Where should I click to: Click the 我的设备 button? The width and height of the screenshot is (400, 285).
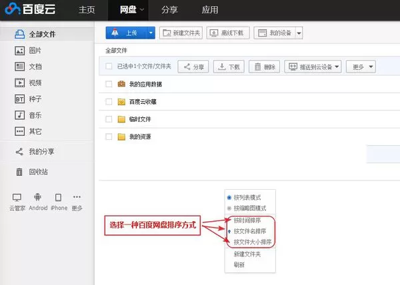click(275, 33)
